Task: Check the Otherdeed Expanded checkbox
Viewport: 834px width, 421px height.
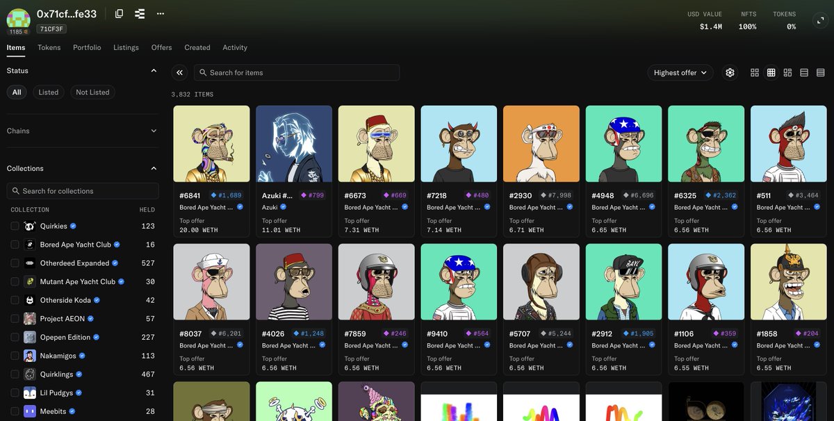Action: 15,263
